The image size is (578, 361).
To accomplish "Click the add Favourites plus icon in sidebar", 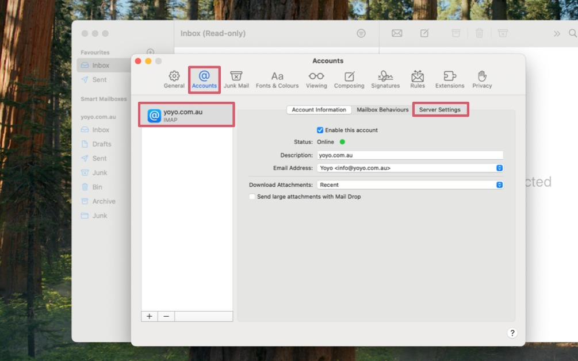I will (151, 52).
